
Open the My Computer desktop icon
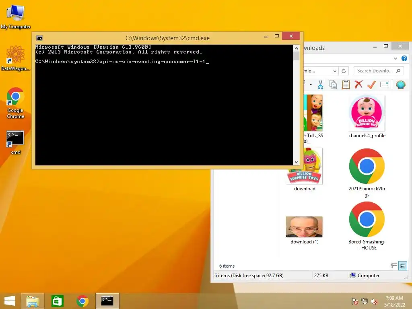[15, 17]
